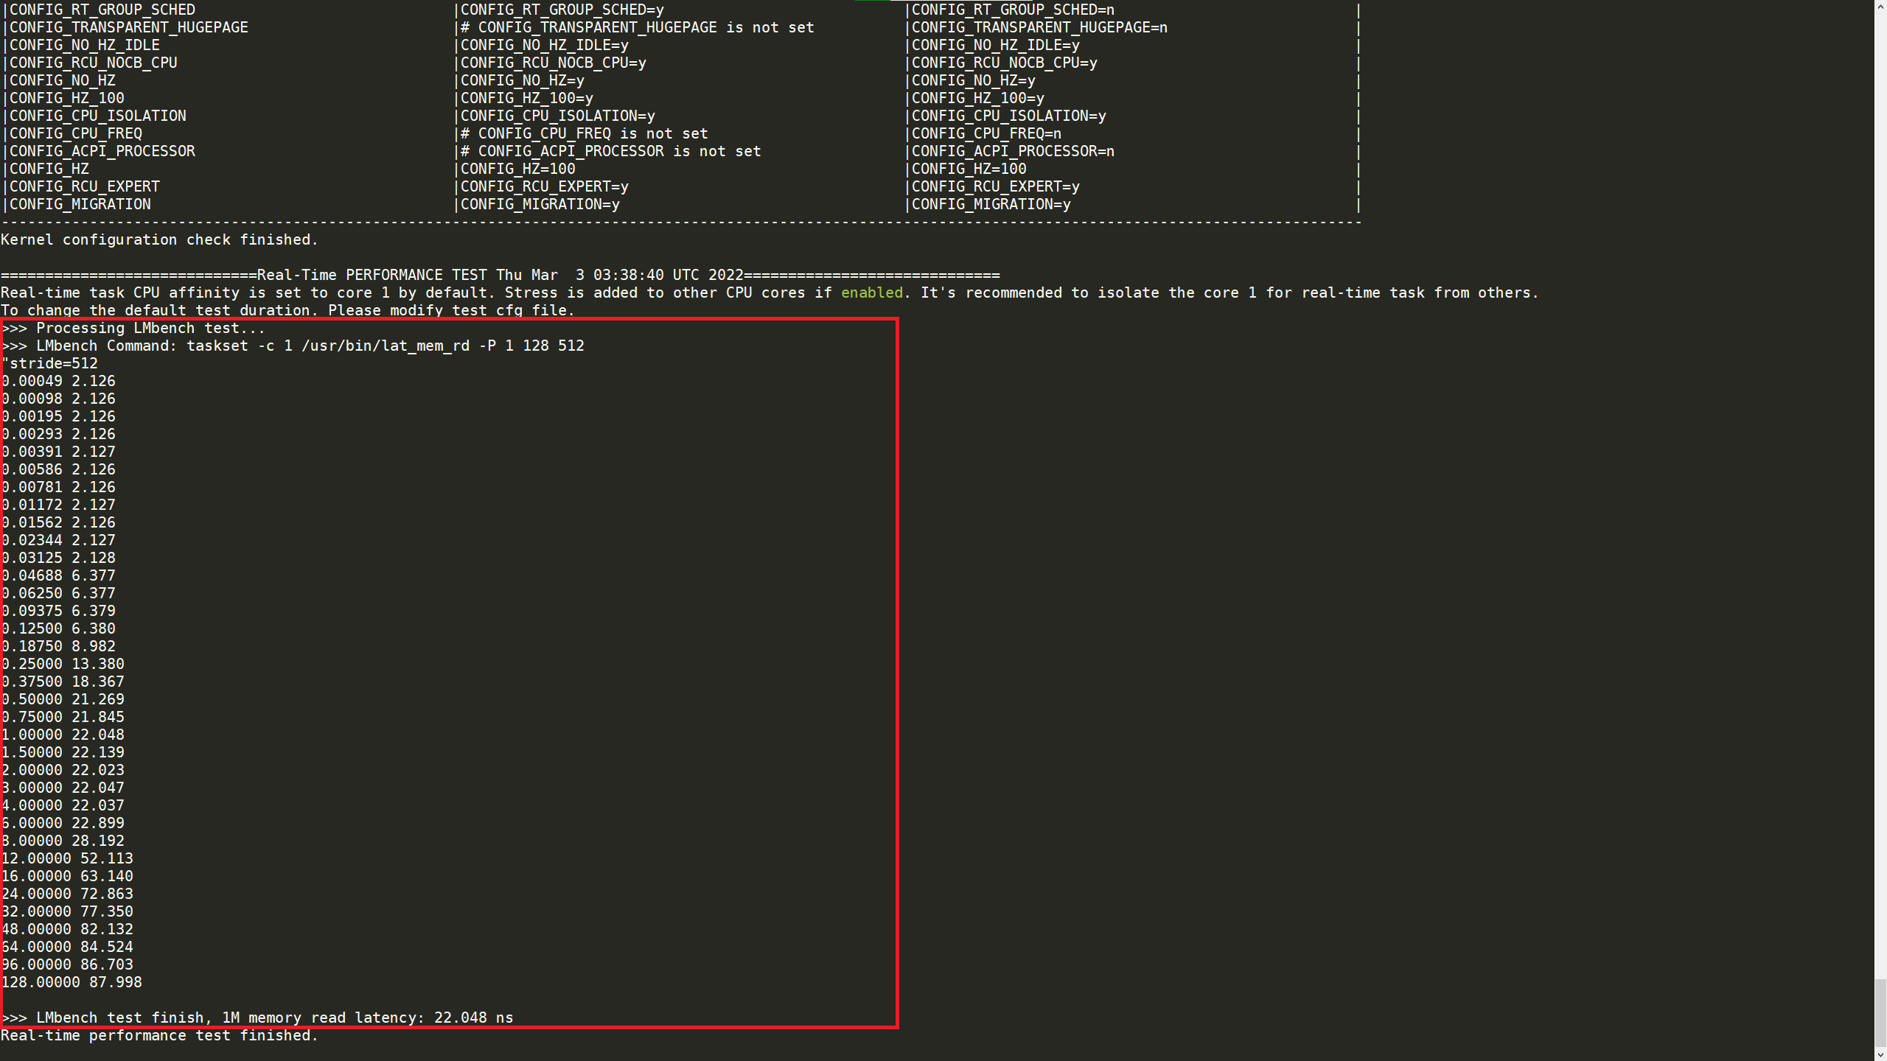Click 'CONFIG_MIGRATION' in the first column
Viewport: 1887px width, 1061px height.
80,204
